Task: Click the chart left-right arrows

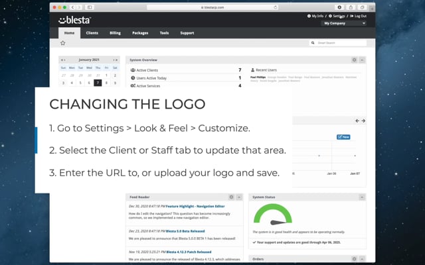Action: click(x=359, y=121)
